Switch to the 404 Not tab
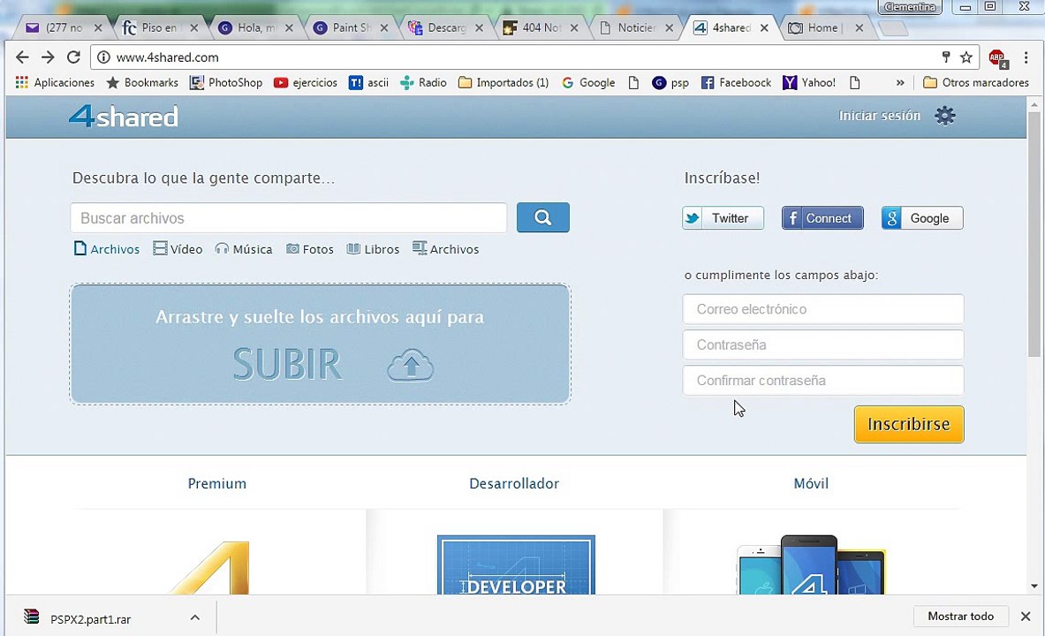The width and height of the screenshot is (1045, 636). click(x=540, y=28)
